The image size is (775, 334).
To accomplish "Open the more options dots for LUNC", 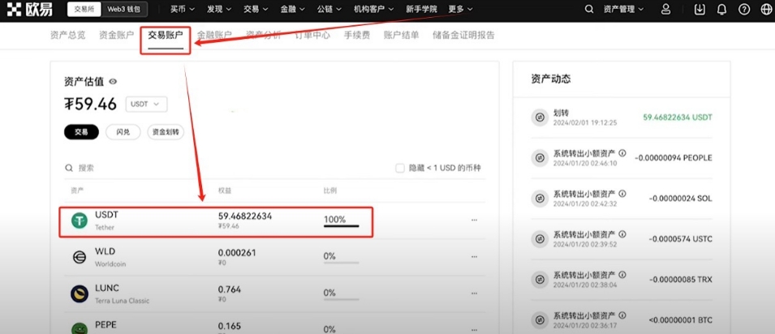I will coord(475,293).
